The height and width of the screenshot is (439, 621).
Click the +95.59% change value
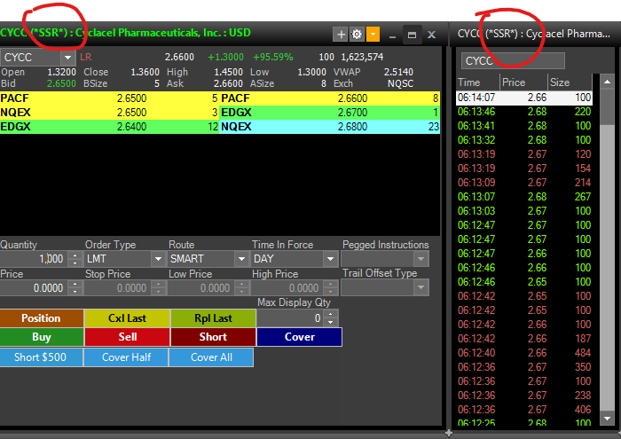[273, 58]
